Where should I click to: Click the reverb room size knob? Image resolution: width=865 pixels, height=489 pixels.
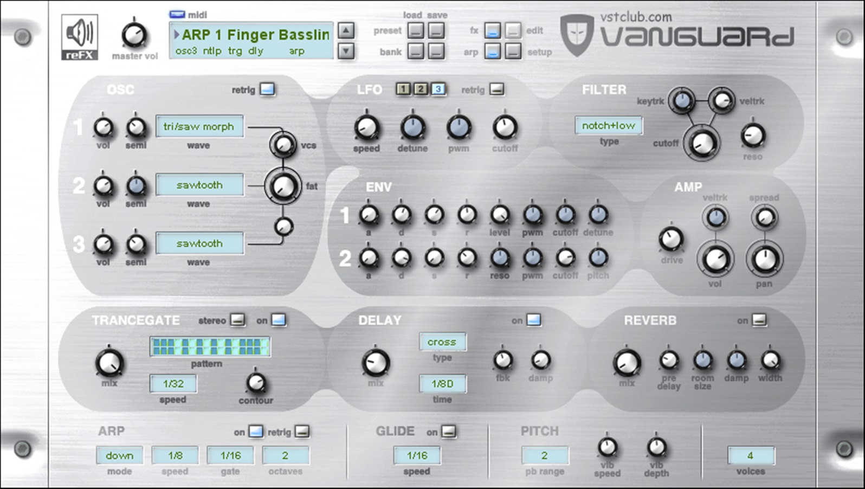point(702,360)
